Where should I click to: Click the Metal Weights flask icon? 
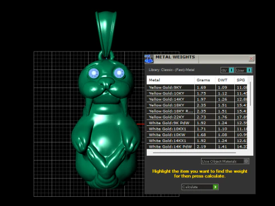[149, 59]
